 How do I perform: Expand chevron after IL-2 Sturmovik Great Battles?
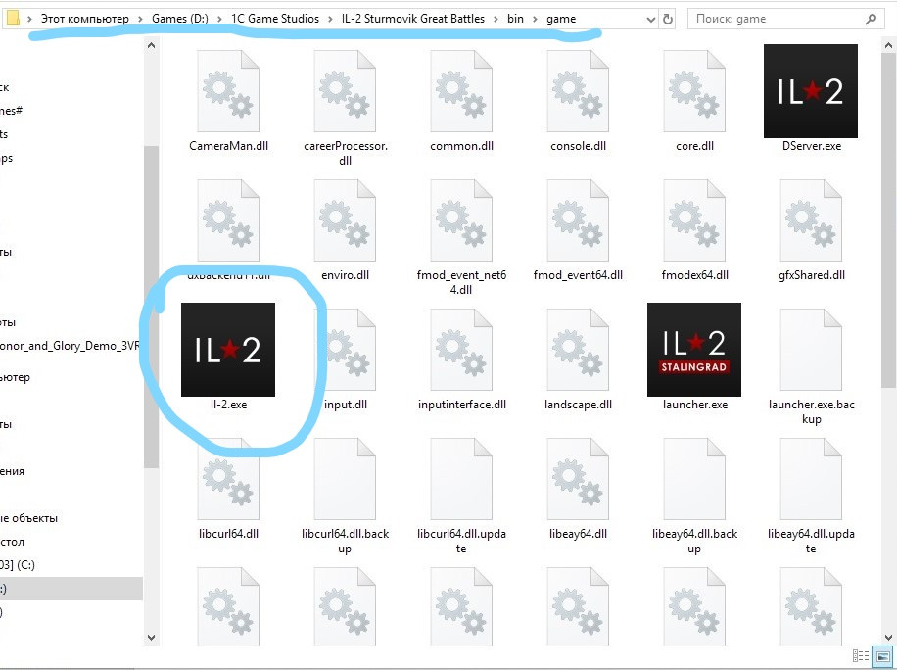pyautogui.click(x=496, y=19)
